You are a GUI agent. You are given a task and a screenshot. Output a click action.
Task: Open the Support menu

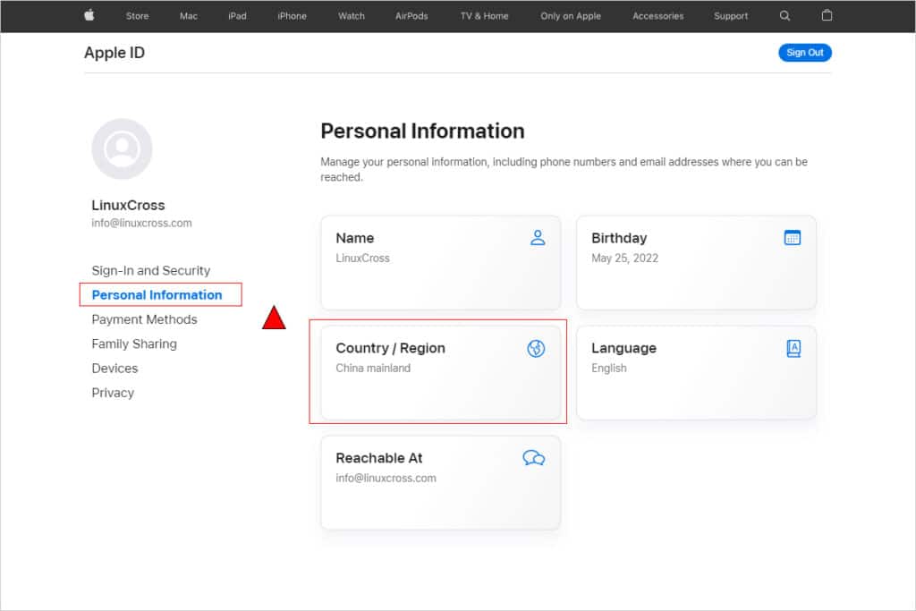(x=731, y=16)
